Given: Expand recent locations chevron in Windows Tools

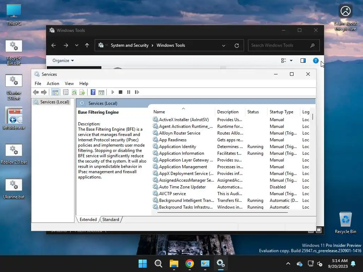Looking at the screenshot, I should (77, 45).
